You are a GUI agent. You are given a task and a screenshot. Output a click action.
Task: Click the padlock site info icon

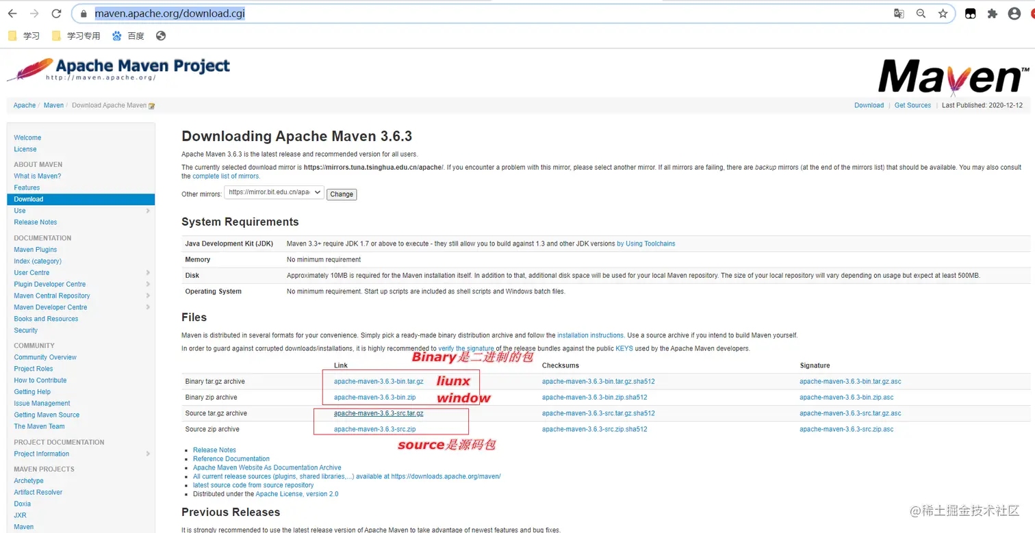point(84,14)
